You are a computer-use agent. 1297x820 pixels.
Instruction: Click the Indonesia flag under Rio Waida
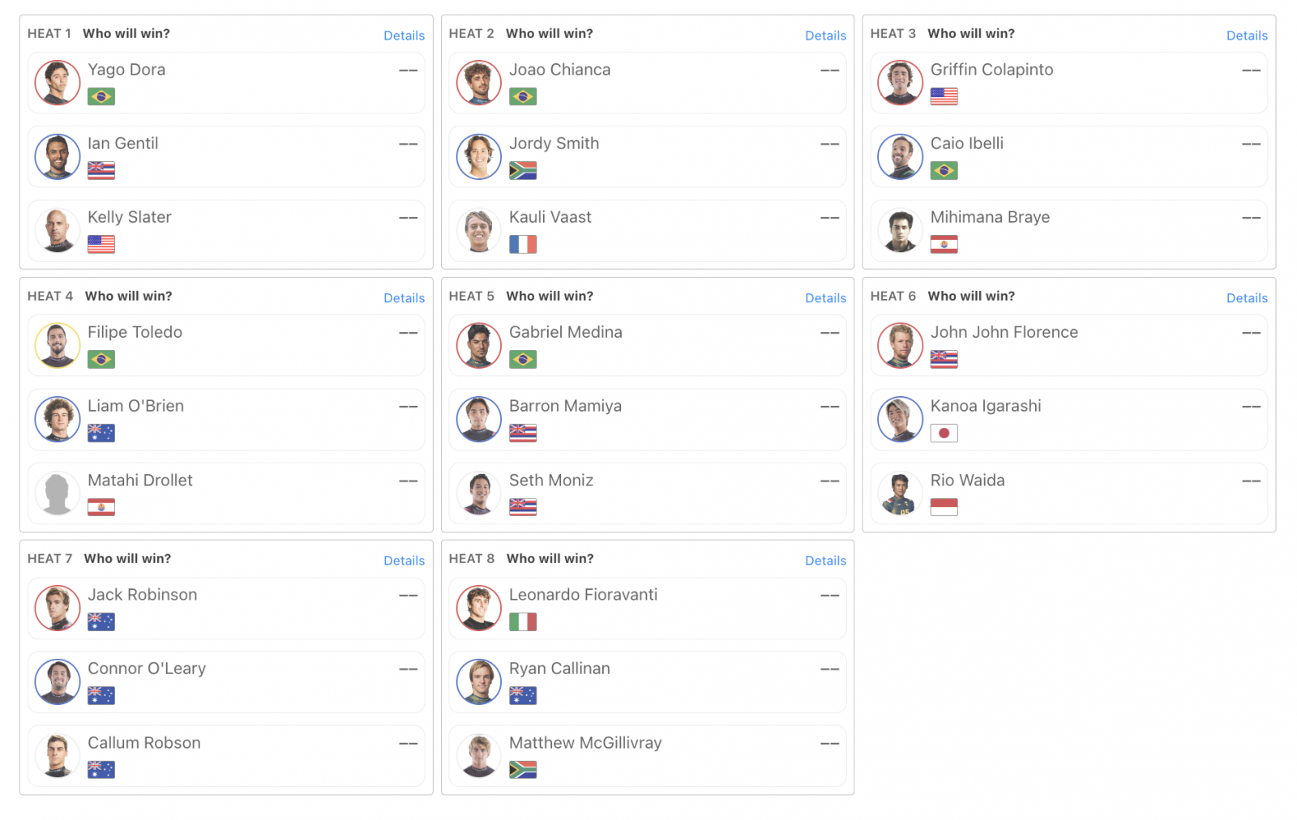[x=944, y=507]
